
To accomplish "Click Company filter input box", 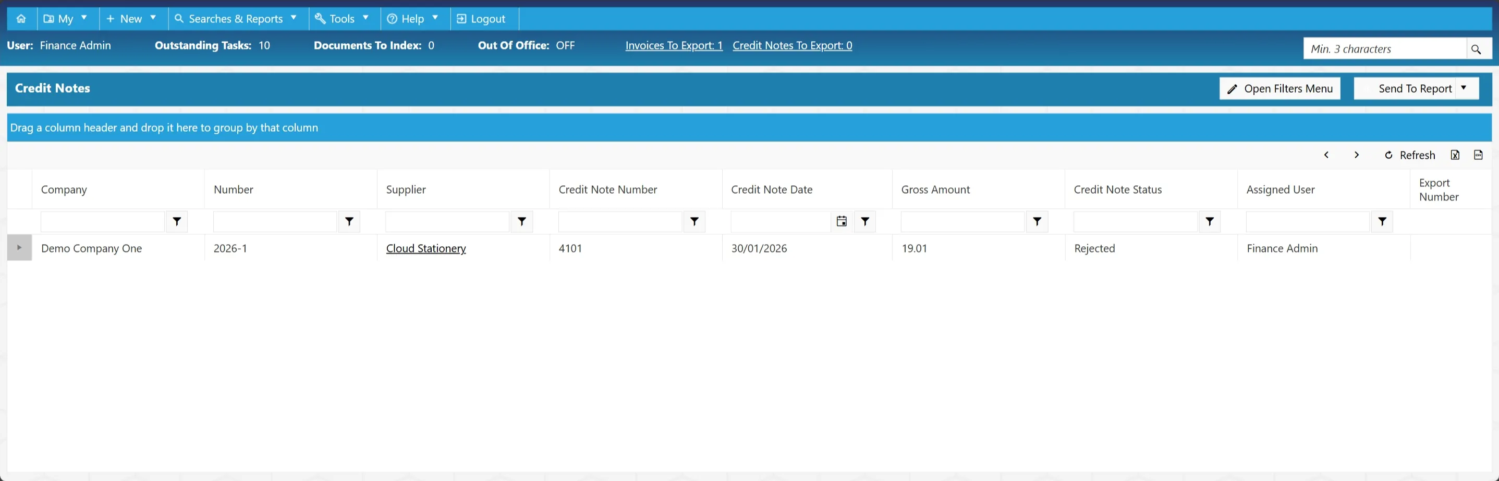I will point(102,221).
